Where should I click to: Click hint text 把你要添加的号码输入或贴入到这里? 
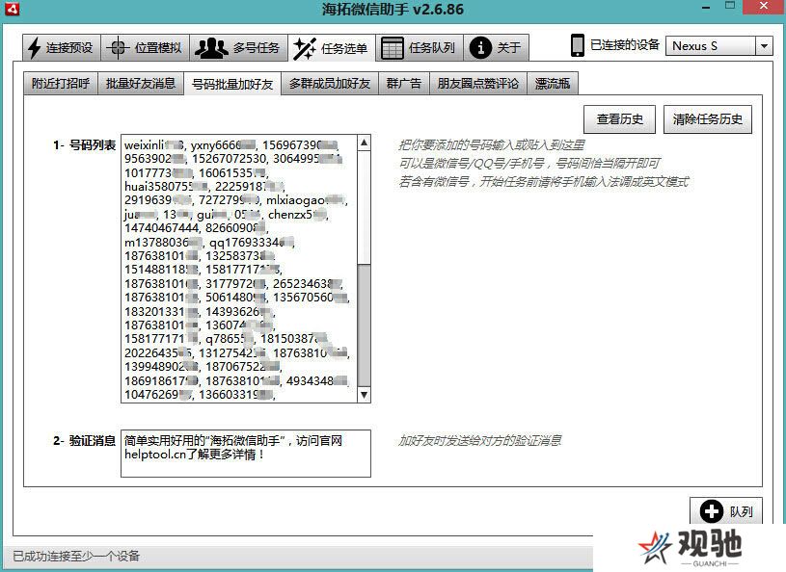point(492,145)
